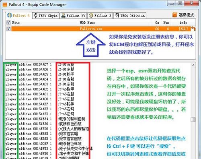Open the Fallout 3 tab
The height and width of the screenshot is (159, 201).
[x=100, y=16]
